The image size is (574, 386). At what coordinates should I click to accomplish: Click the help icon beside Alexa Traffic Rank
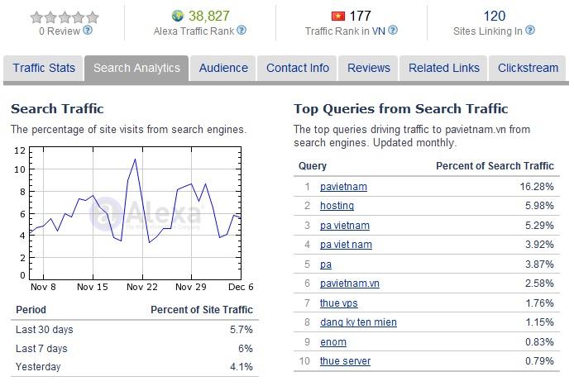pyautogui.click(x=242, y=31)
